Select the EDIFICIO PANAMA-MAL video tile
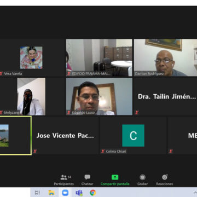The width and height of the screenshot is (197, 197). pyautogui.click(x=99, y=57)
